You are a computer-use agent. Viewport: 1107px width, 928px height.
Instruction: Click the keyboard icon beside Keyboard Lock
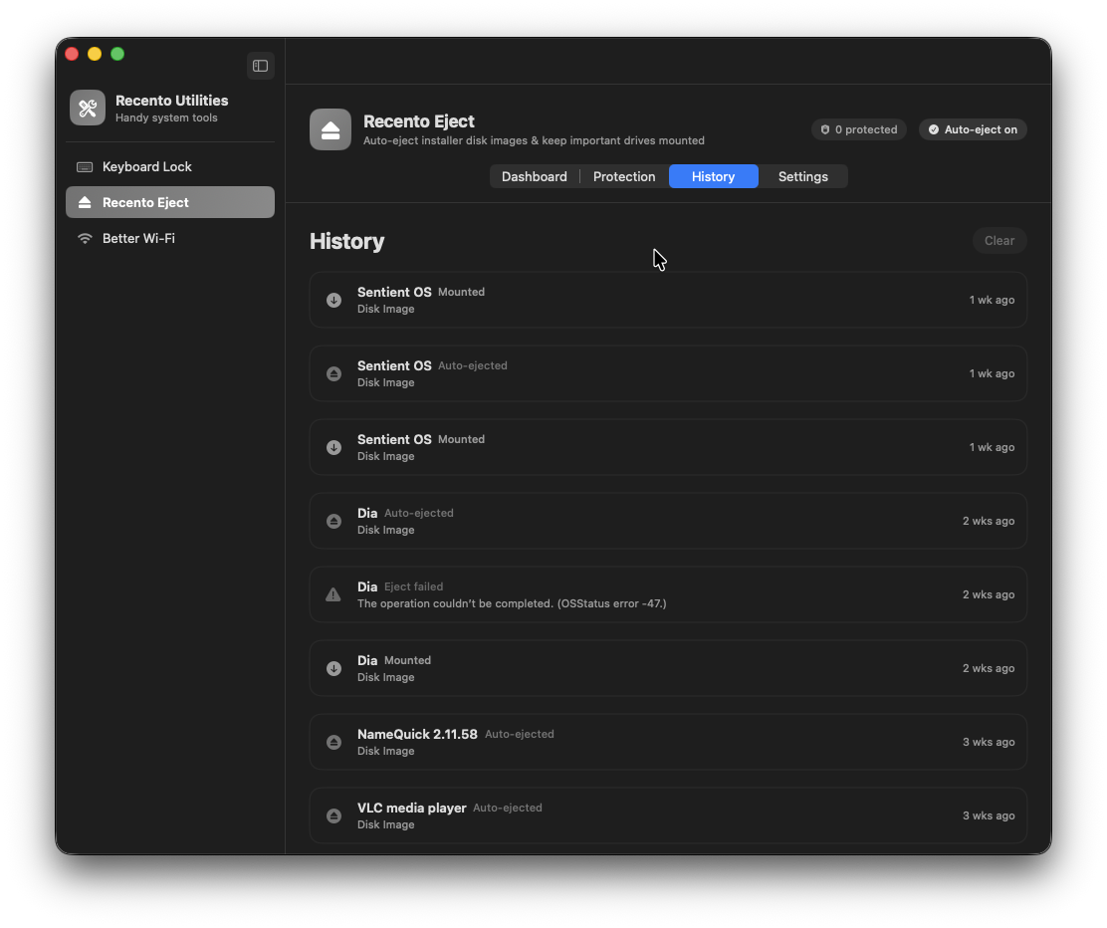(x=85, y=167)
